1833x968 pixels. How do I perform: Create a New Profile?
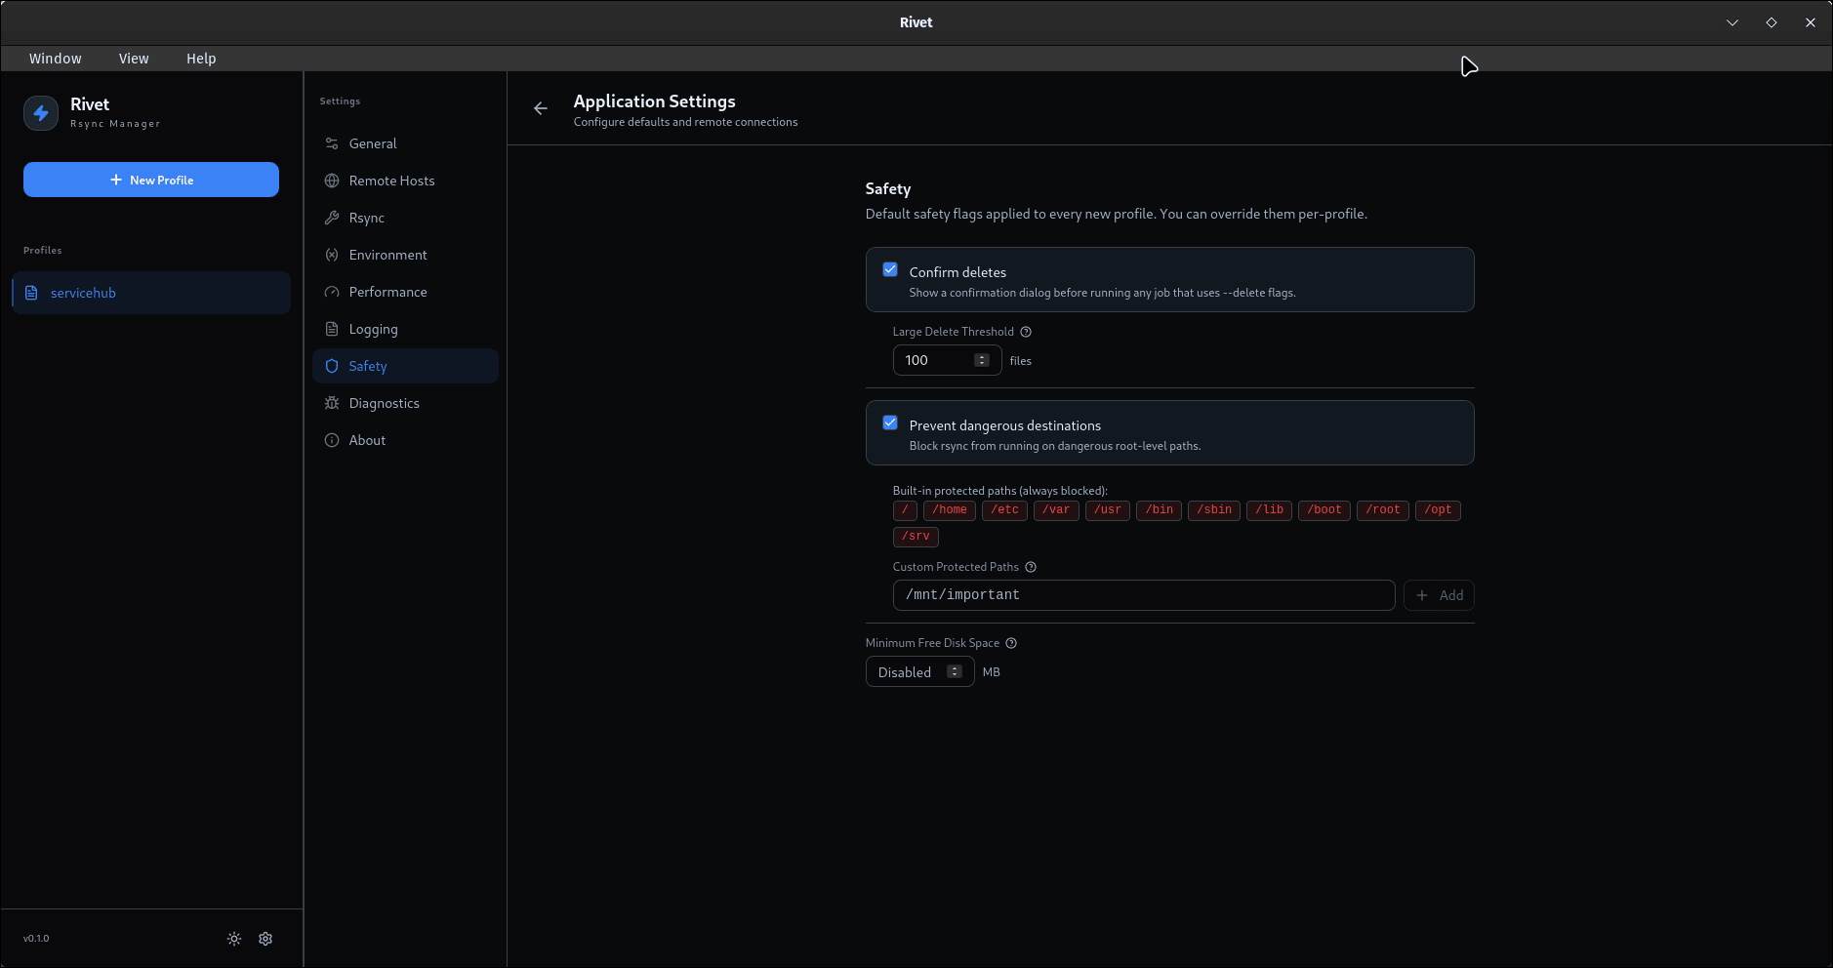pyautogui.click(x=151, y=180)
